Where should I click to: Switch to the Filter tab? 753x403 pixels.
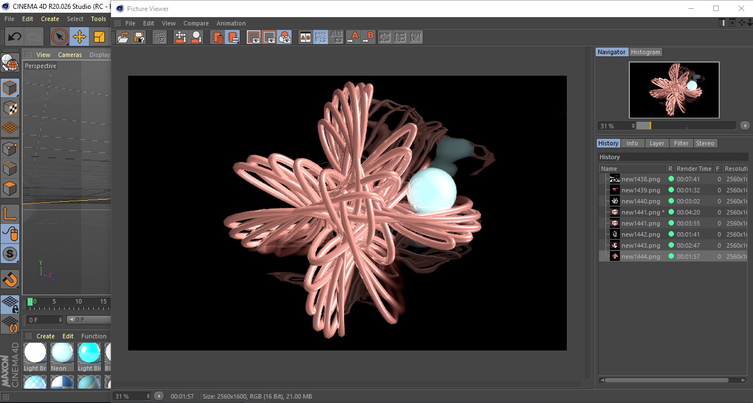pos(681,143)
